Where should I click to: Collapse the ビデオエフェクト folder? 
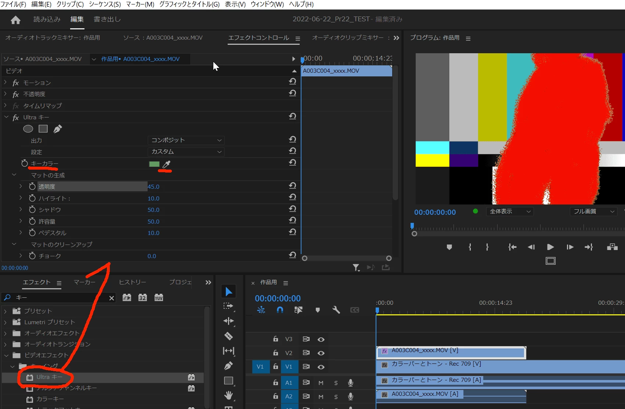coord(6,355)
